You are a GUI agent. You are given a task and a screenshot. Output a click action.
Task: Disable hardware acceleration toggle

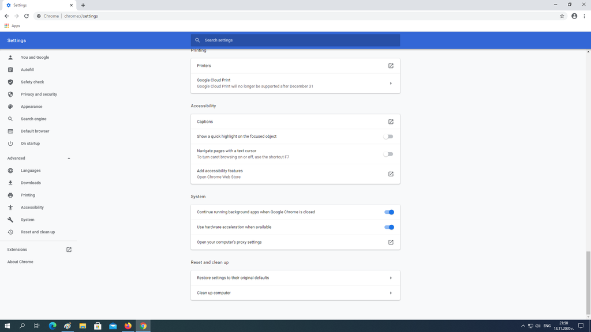click(389, 227)
